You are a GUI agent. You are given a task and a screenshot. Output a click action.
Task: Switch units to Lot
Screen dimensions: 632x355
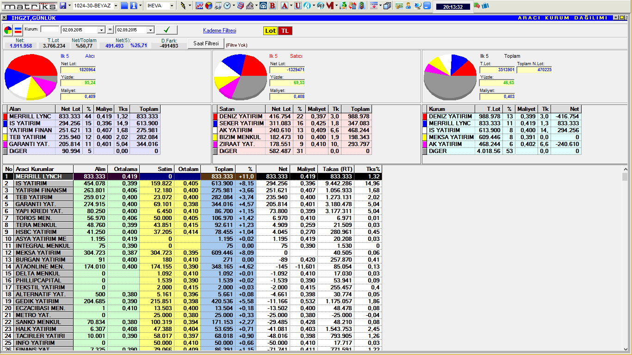pos(270,31)
